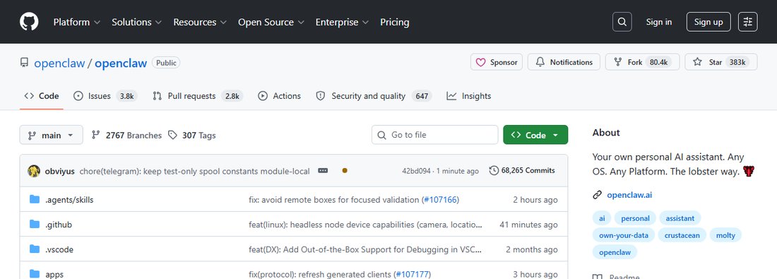This screenshot has width=777, height=279.
Task: Select the personal topic tag
Action: (635, 218)
